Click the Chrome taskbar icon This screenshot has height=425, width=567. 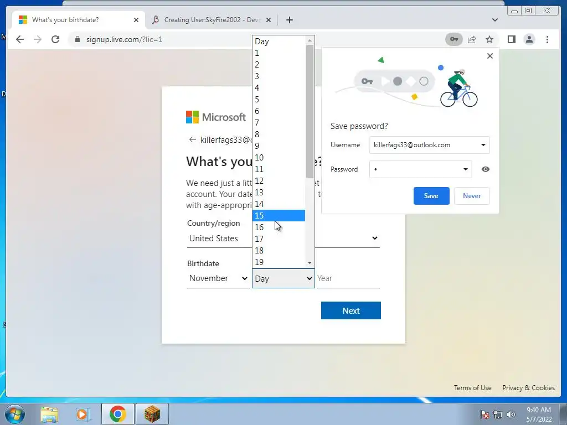117,414
